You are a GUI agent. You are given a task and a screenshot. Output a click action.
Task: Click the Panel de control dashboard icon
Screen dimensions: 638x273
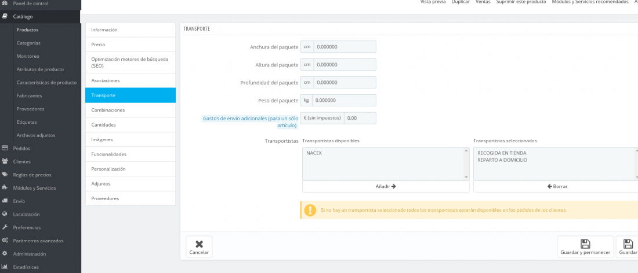(5, 3)
